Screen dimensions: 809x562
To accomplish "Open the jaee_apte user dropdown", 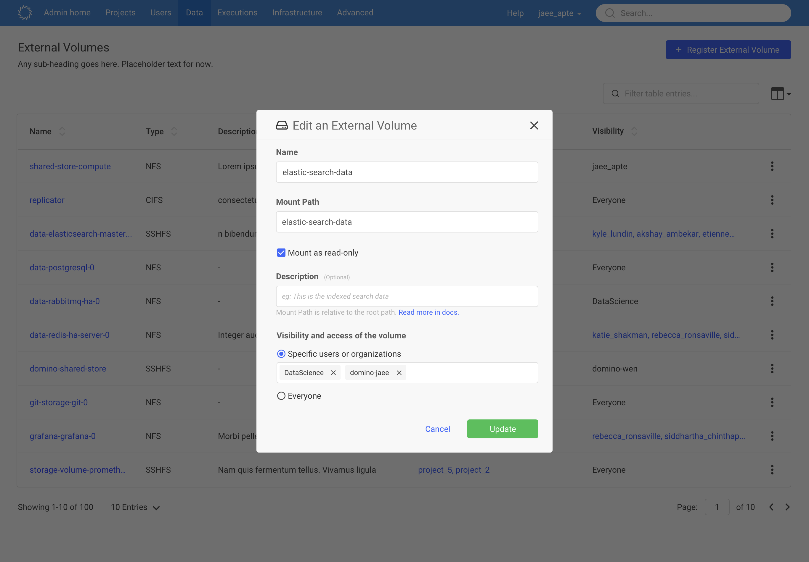I will click(x=560, y=13).
